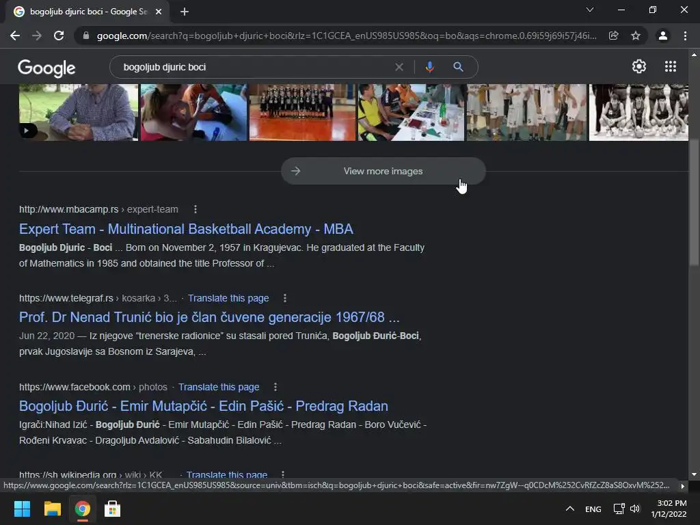This screenshot has width=700, height=525.
Task: Open Google quick settings gear
Action: 639,66
